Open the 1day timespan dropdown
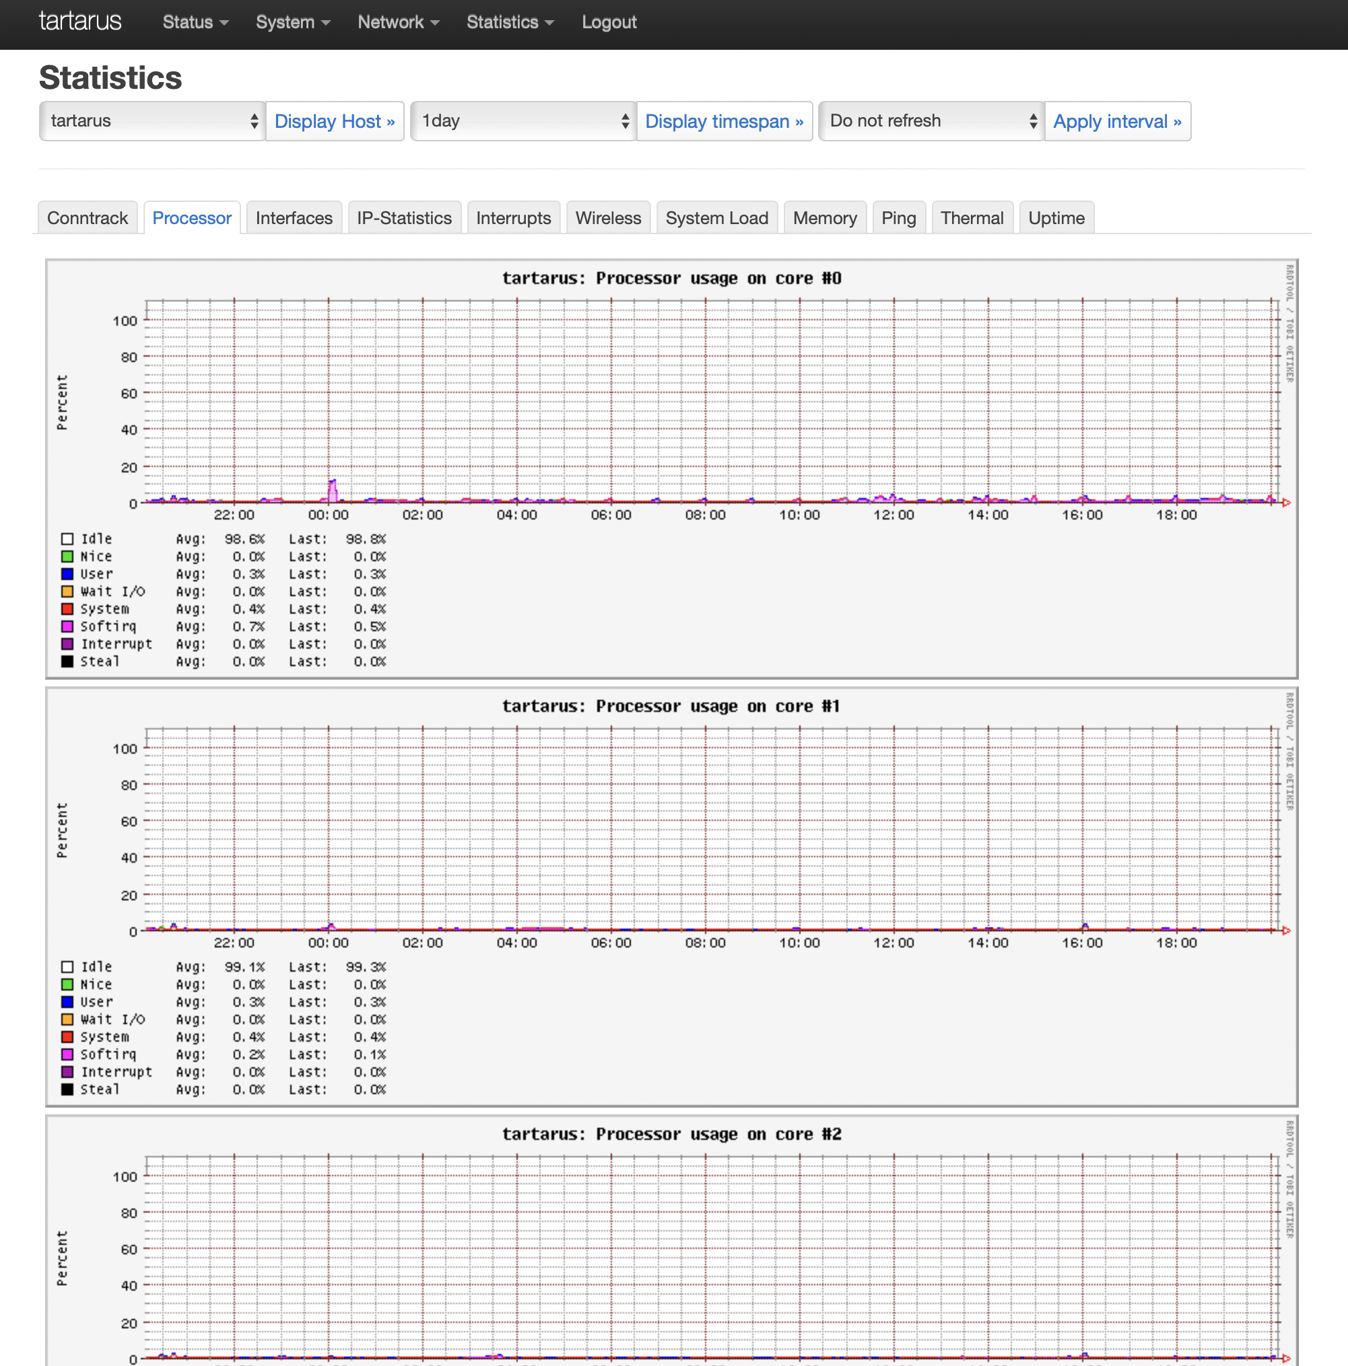Image resolution: width=1348 pixels, height=1366 pixels. [x=523, y=121]
